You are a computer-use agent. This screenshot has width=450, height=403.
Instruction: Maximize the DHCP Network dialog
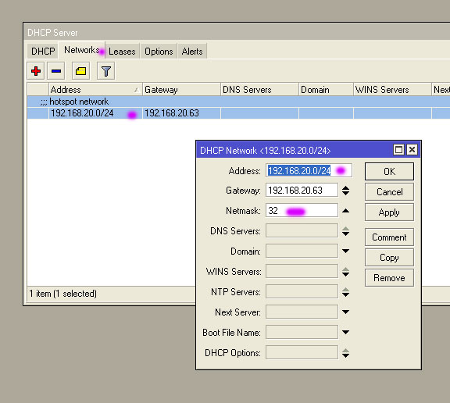pyautogui.click(x=398, y=149)
